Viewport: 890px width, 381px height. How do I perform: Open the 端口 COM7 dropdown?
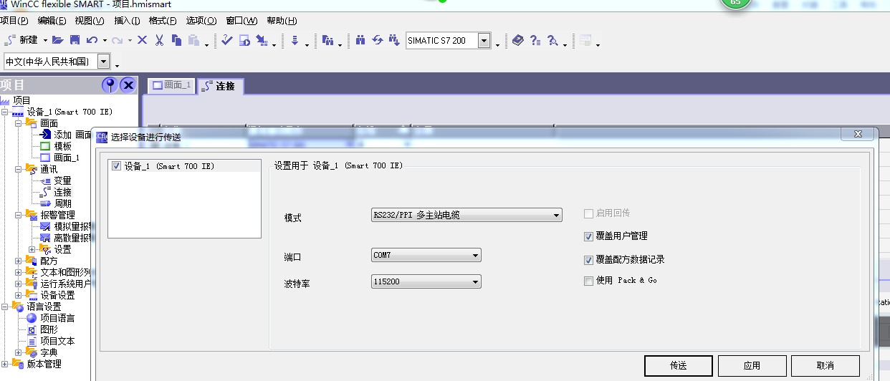click(474, 256)
